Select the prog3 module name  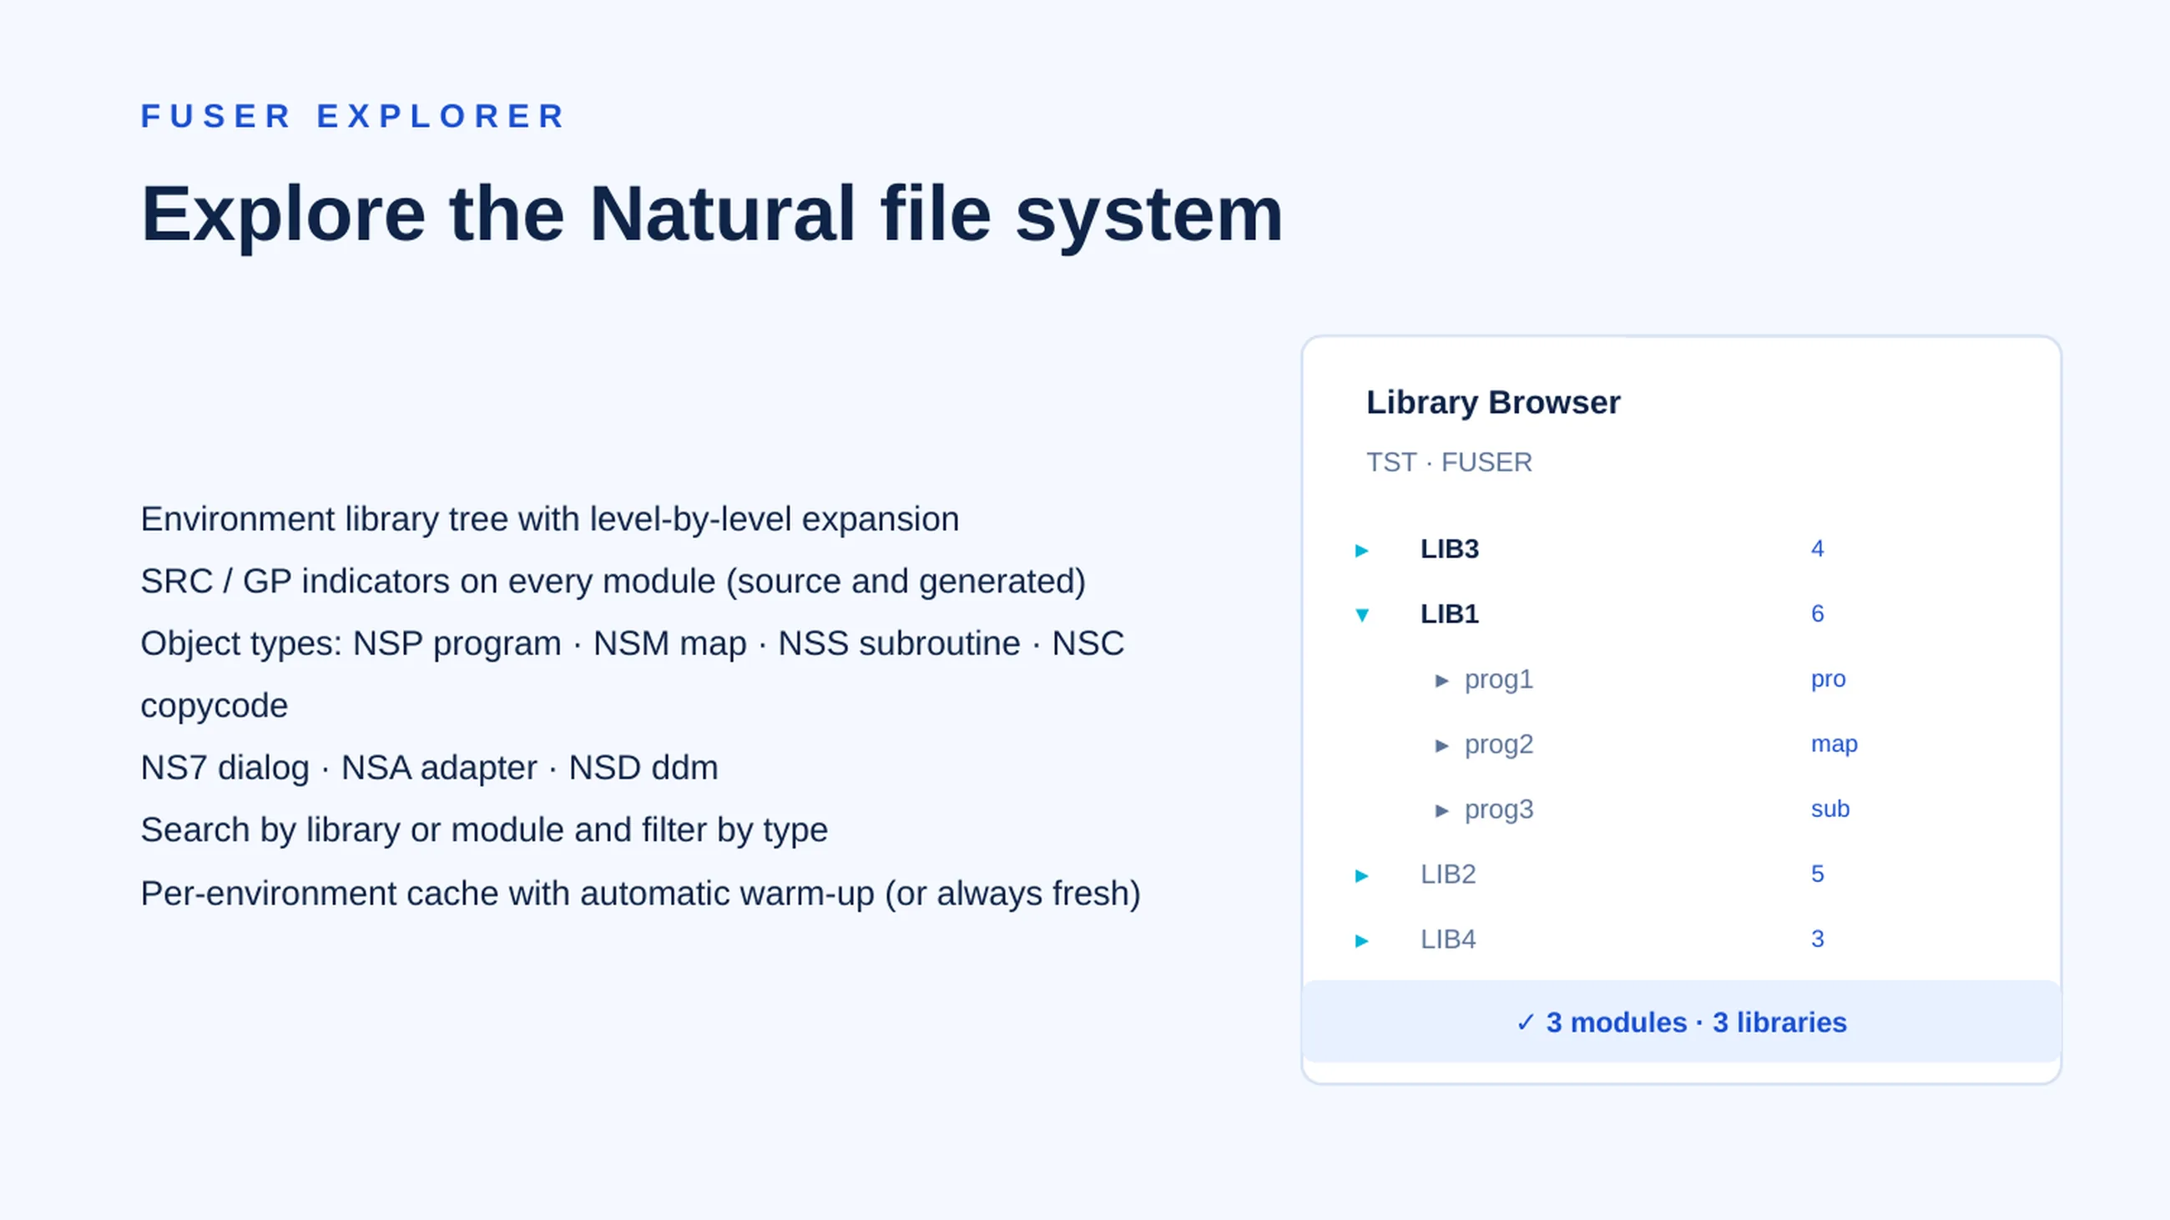click(x=1499, y=809)
